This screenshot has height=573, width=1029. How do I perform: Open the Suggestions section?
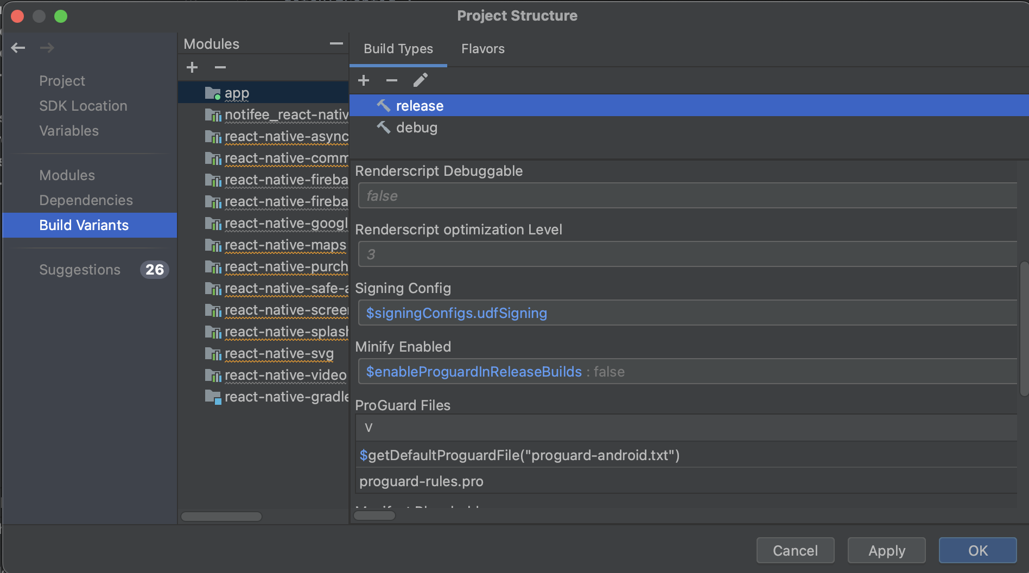pos(80,270)
